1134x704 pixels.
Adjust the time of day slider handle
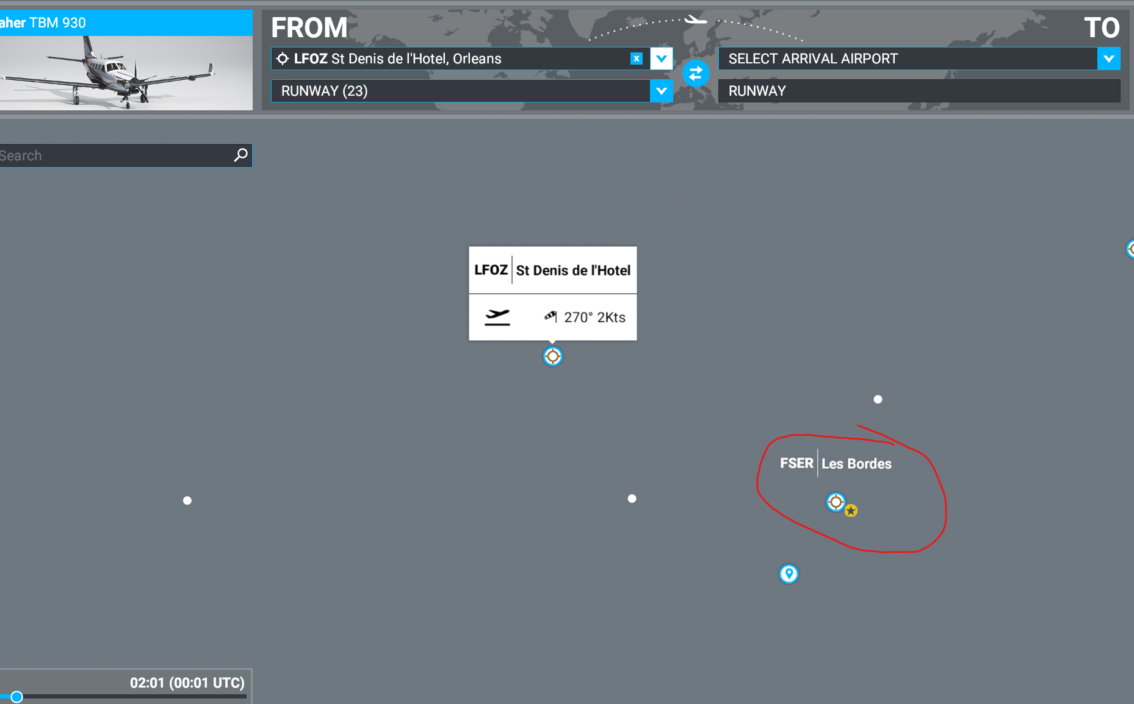tap(16, 697)
